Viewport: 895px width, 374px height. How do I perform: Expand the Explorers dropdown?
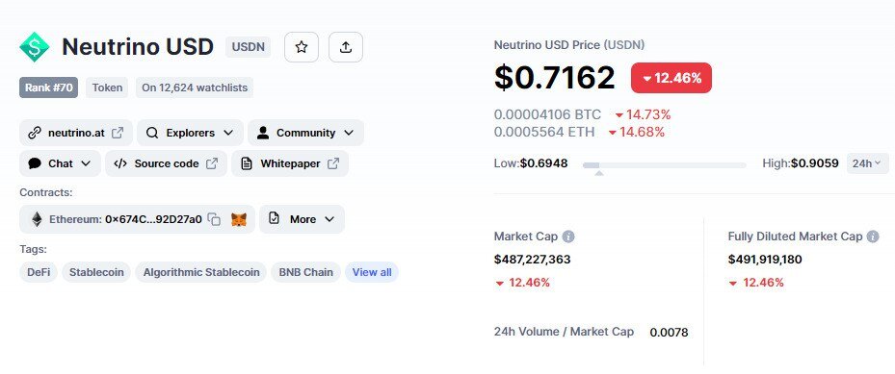190,133
